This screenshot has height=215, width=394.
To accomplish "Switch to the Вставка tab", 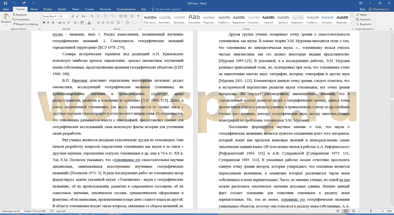I will coord(48,9).
